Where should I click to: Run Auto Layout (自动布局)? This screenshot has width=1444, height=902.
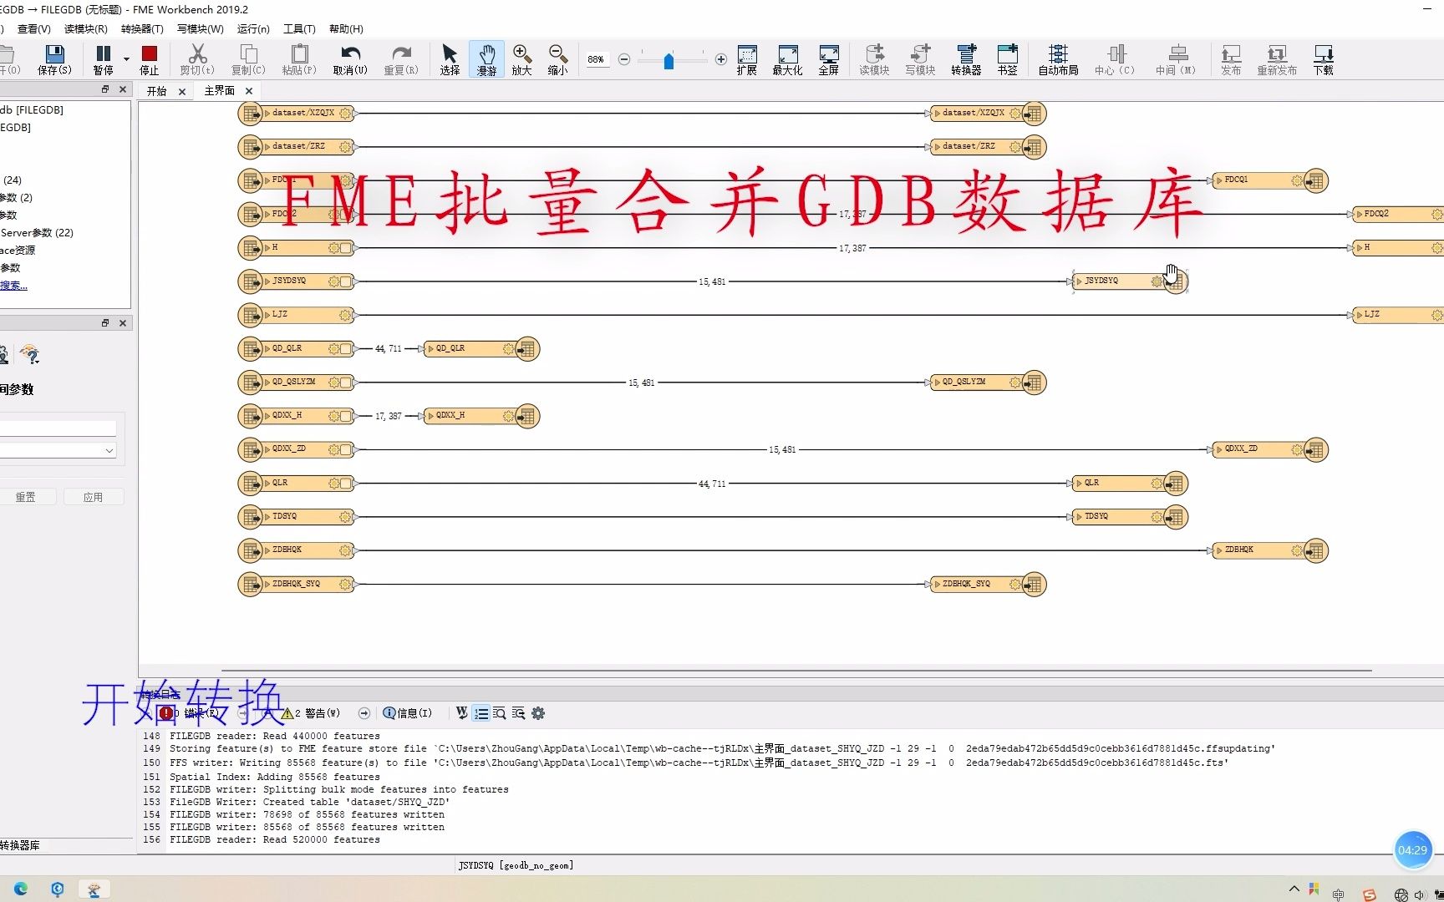[x=1058, y=60]
